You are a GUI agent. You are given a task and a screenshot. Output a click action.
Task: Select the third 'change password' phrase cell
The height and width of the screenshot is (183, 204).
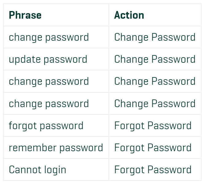[x=56, y=103]
